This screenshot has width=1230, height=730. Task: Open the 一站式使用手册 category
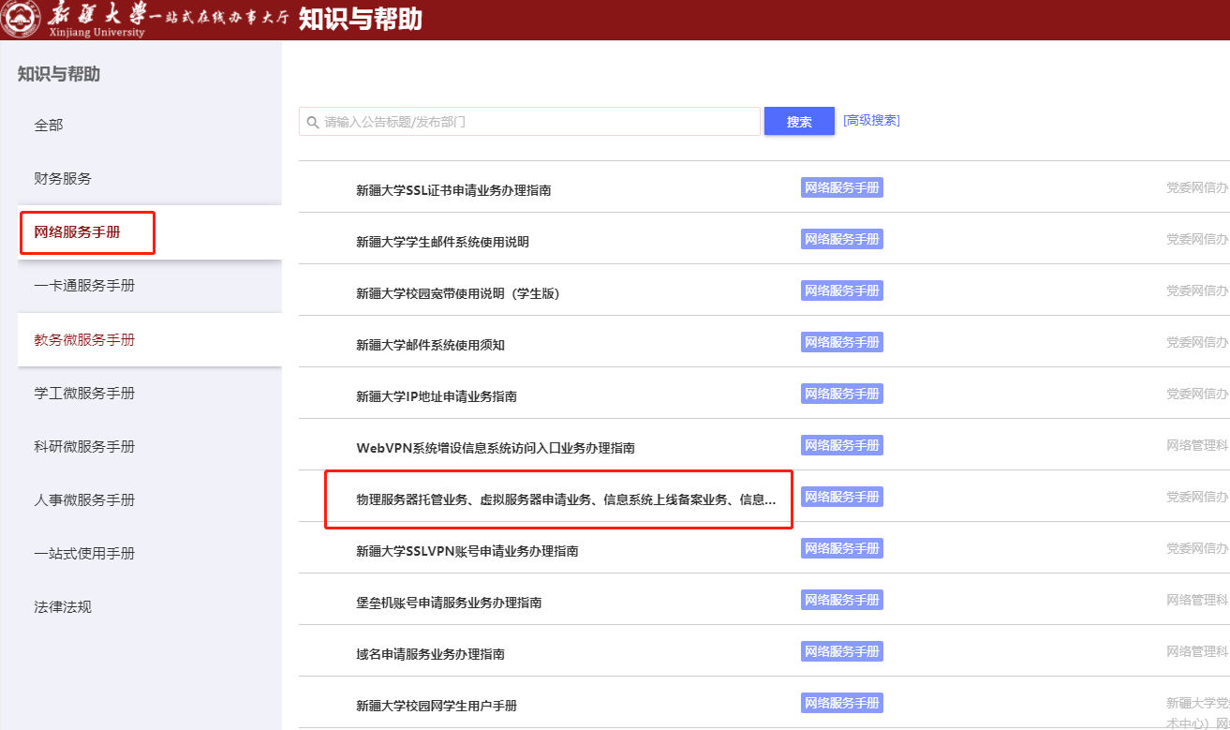[84, 553]
